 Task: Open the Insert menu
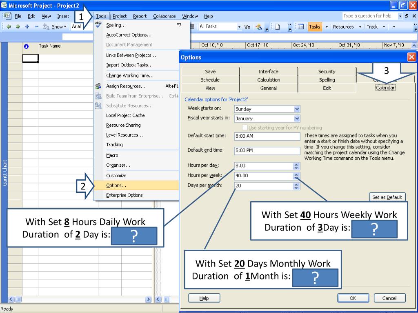pyautogui.click(x=63, y=16)
